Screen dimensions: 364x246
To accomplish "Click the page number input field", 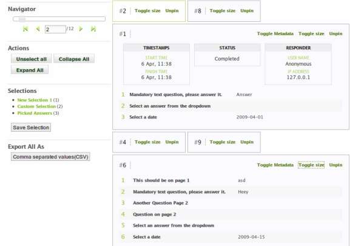I will point(55,29).
